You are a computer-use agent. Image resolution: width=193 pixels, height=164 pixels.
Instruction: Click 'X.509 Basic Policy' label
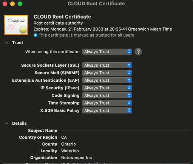[x=60, y=110]
